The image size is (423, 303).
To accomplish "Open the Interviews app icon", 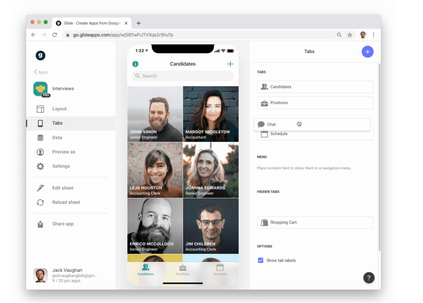I will click(41, 89).
